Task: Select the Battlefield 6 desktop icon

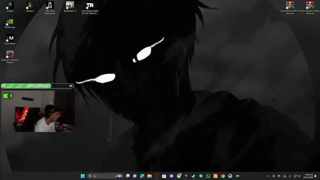Action: [70, 7]
